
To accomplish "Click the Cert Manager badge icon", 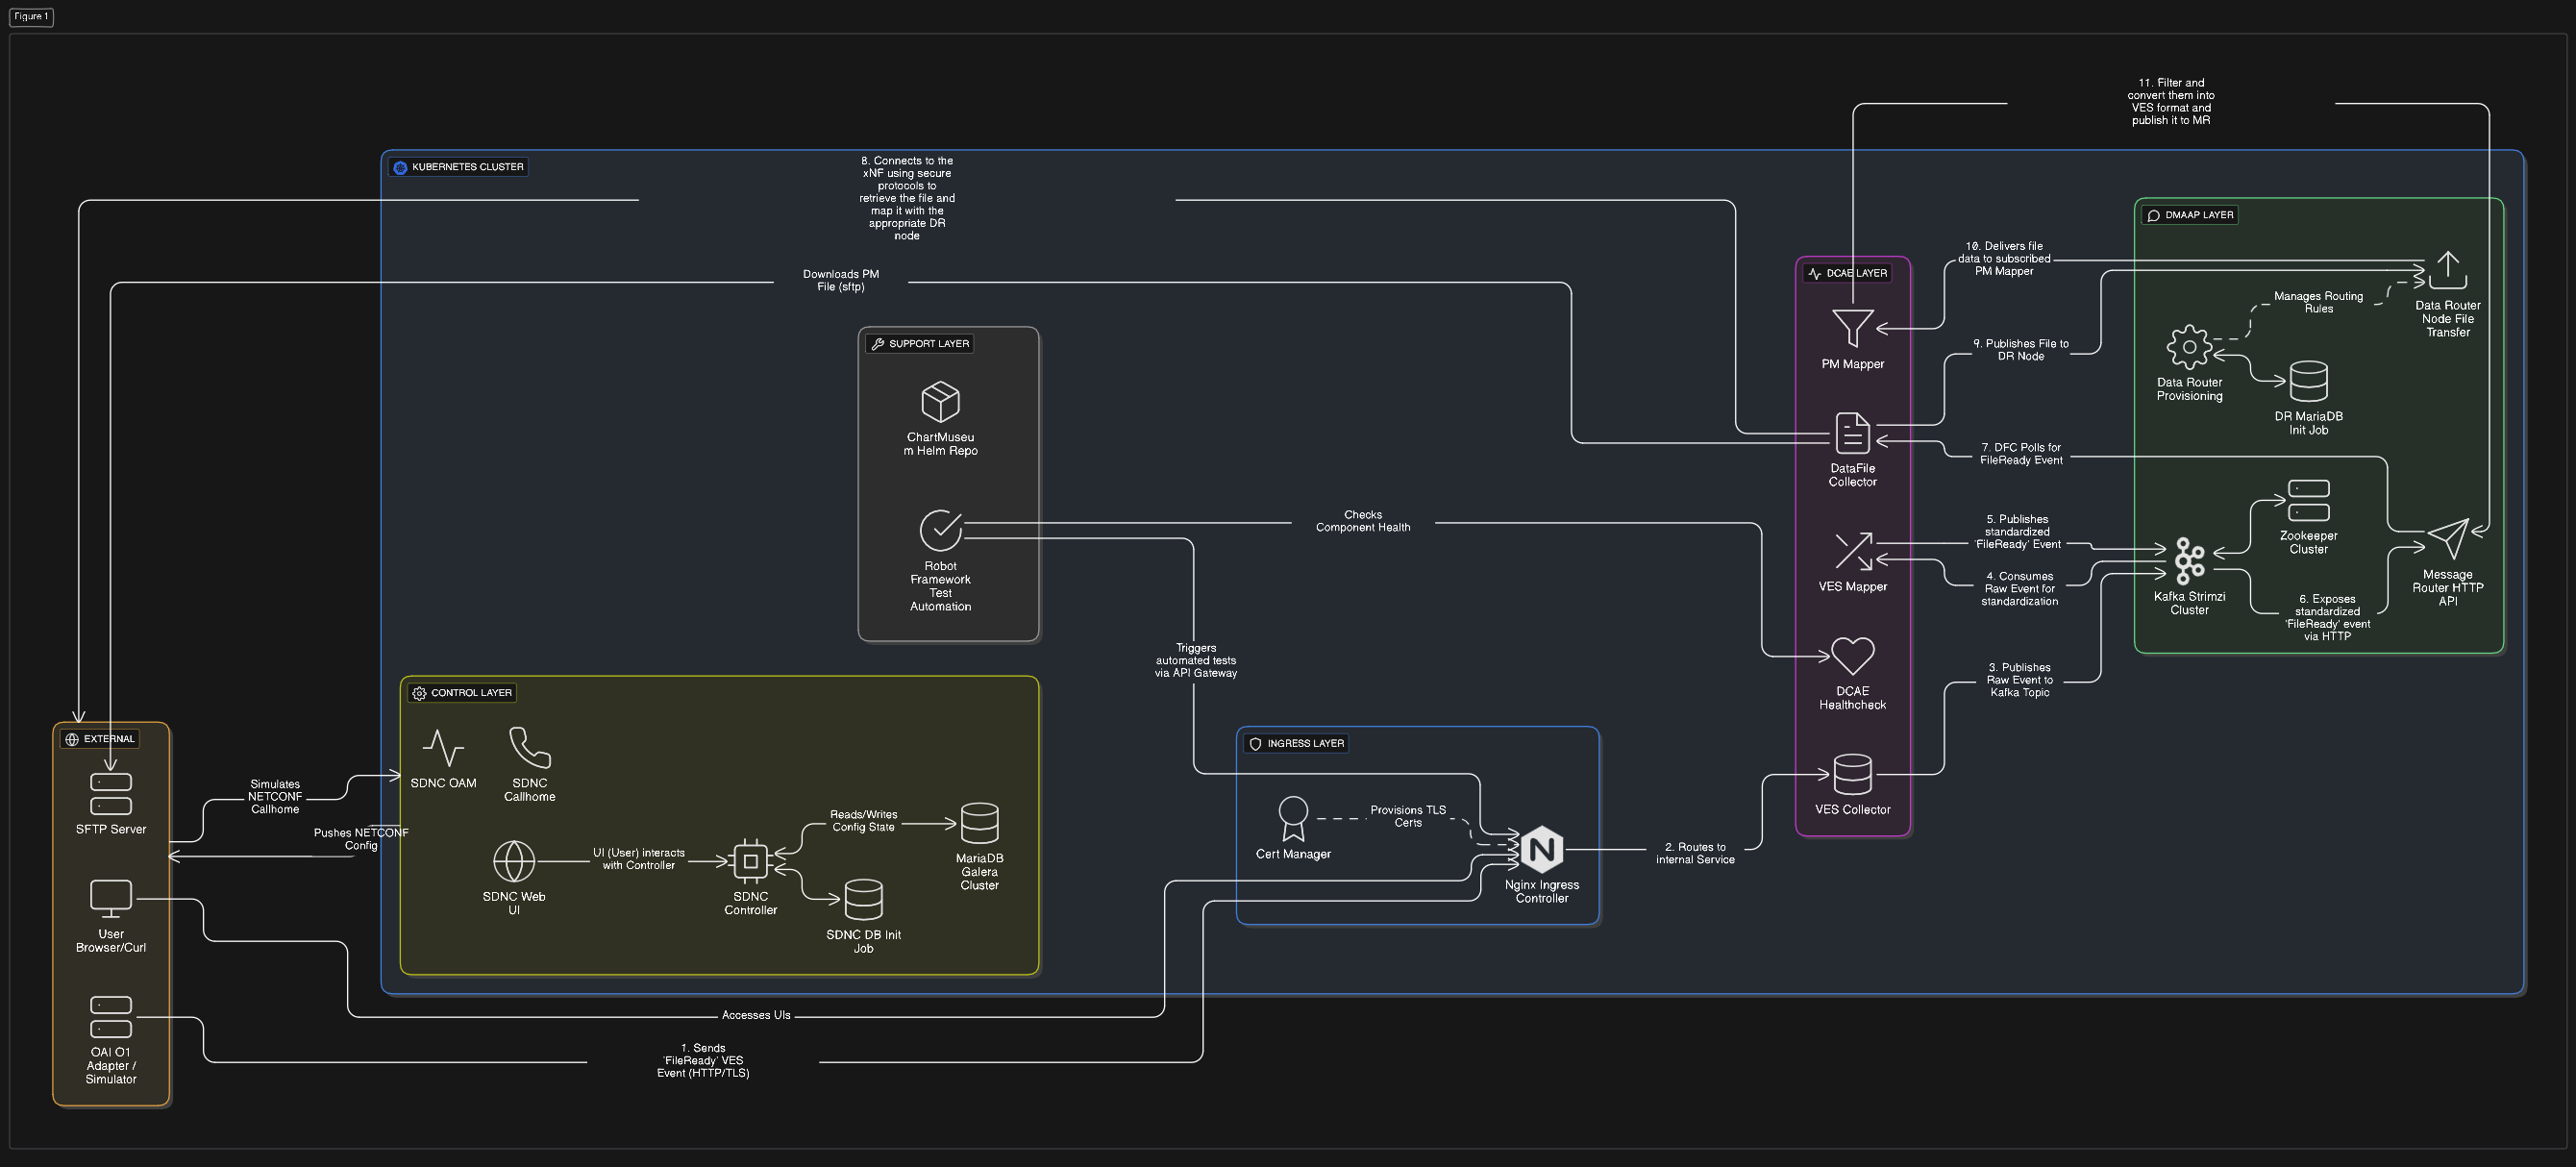I will (x=1293, y=818).
